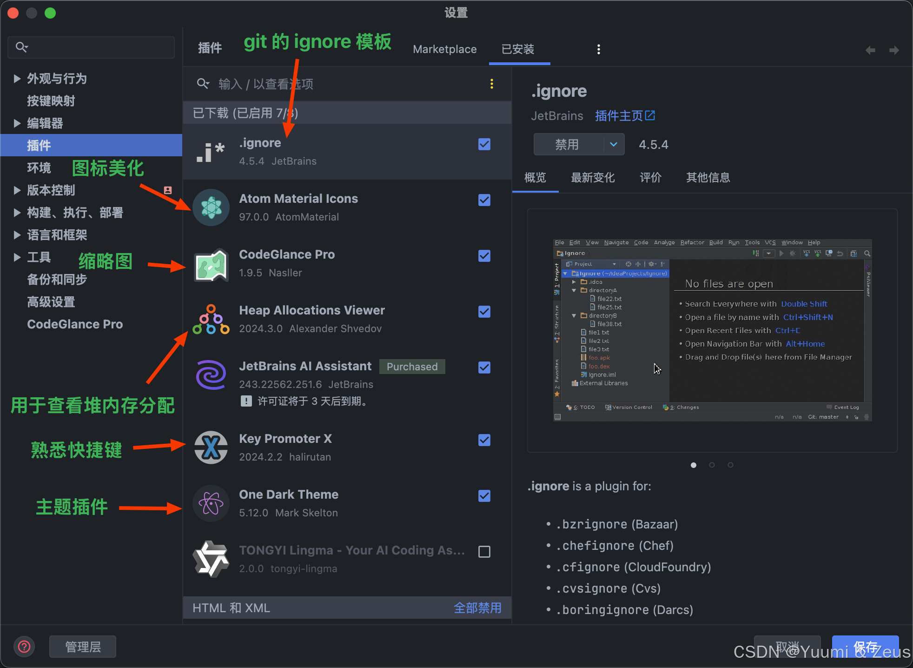Click the JetBrains AI Assistant spiral icon
This screenshot has width=913, height=668.
tap(211, 375)
